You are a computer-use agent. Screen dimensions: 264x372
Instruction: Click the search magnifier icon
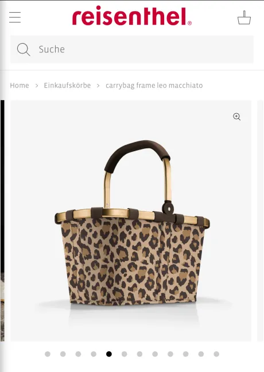24,49
